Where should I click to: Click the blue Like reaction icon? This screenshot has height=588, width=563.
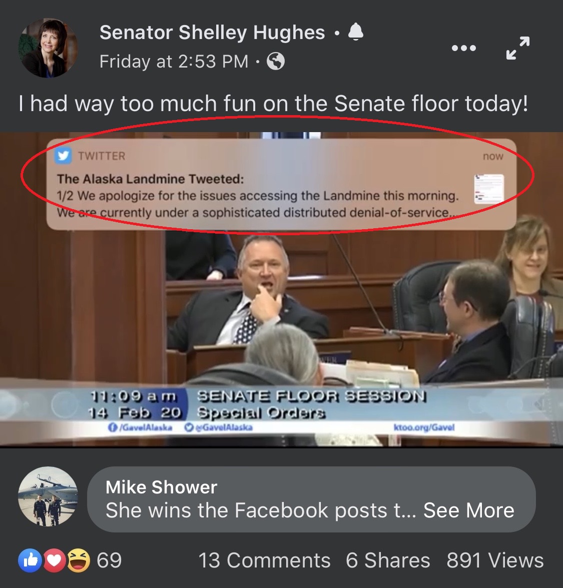(30, 560)
